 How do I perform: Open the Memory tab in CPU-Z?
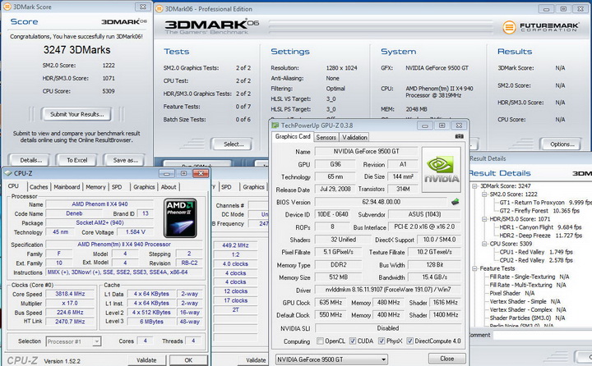[x=95, y=187]
